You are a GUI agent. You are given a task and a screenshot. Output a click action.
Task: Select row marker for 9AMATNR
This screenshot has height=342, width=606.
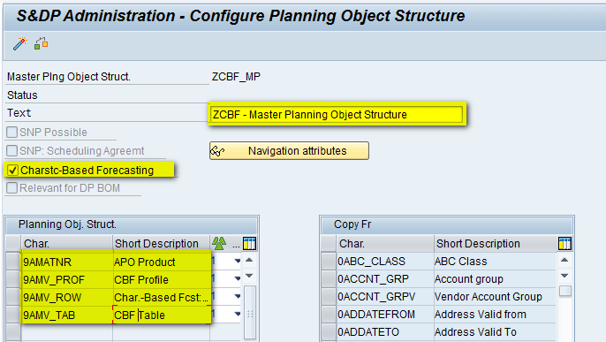coord(13,262)
